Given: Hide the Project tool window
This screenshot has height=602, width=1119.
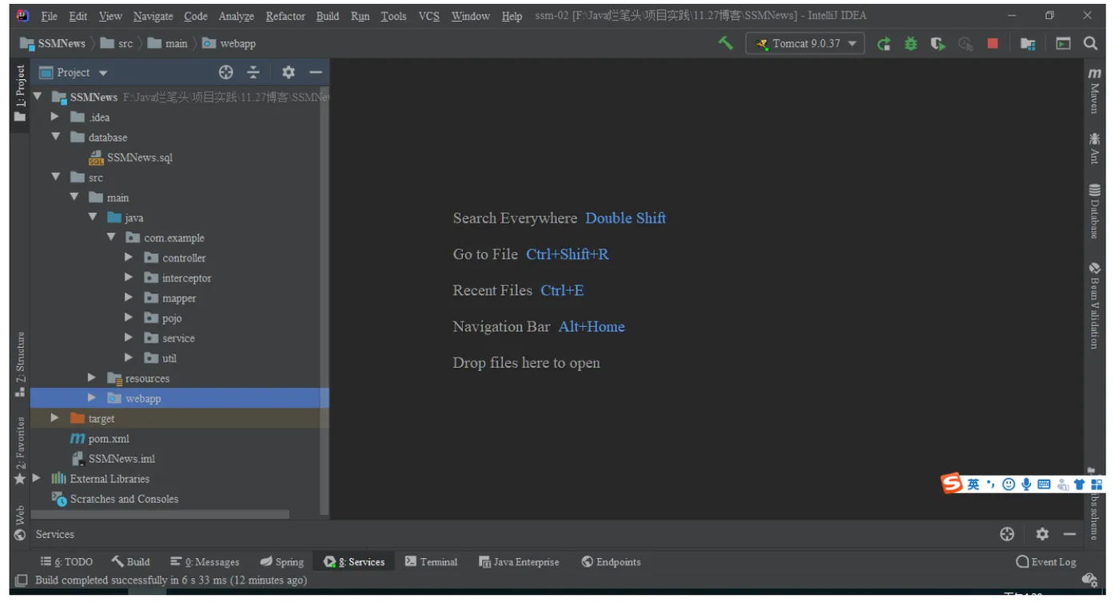Looking at the screenshot, I should coord(316,73).
